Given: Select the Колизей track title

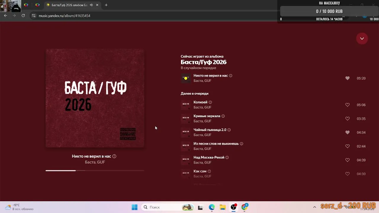Looking at the screenshot, I should click(200, 102).
